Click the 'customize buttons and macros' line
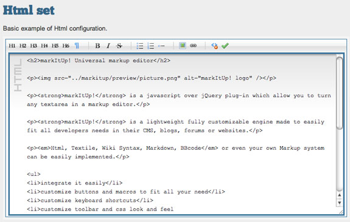This screenshot has height=222, width=350. (x=126, y=192)
